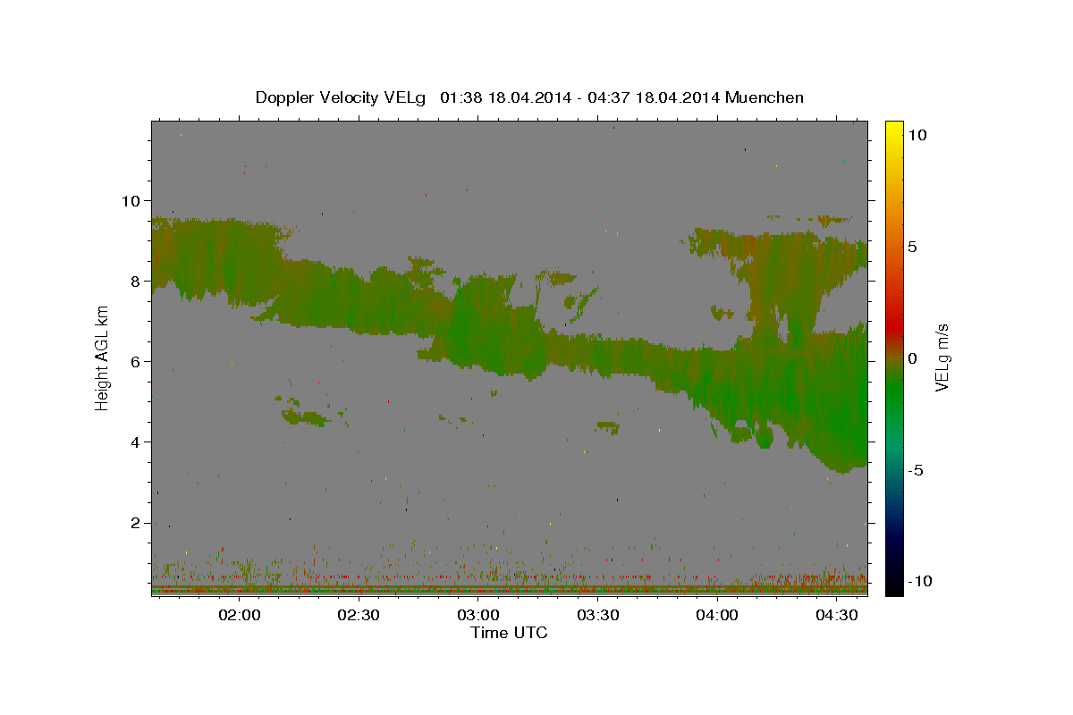The image size is (1073, 715).
Task: Click the plot title 'Doppler Velocity VELg'
Action: point(342,97)
